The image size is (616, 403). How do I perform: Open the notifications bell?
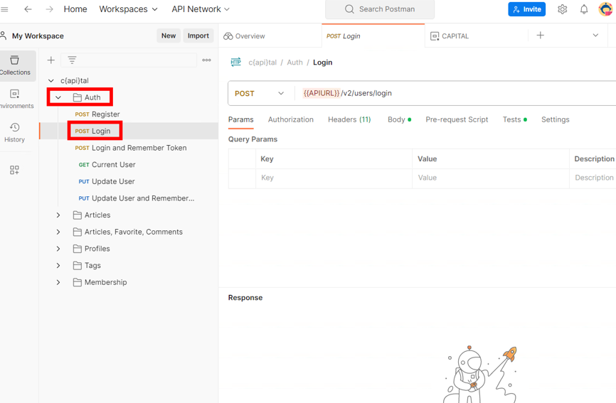584,9
